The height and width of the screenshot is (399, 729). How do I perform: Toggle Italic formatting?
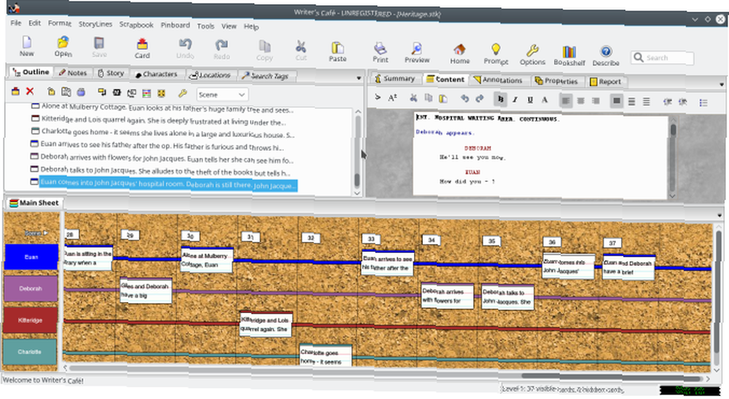pos(515,100)
